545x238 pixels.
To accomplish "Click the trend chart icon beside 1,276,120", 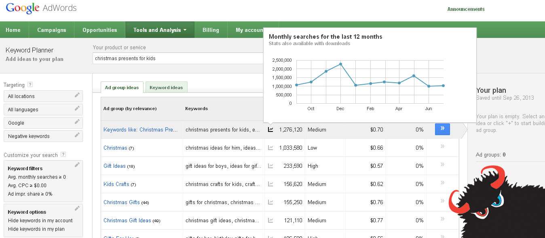I will pos(270,130).
